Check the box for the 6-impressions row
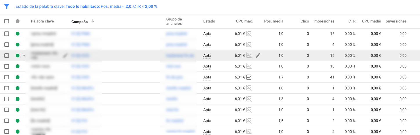Screen dimensions: 420x135 click(7, 45)
